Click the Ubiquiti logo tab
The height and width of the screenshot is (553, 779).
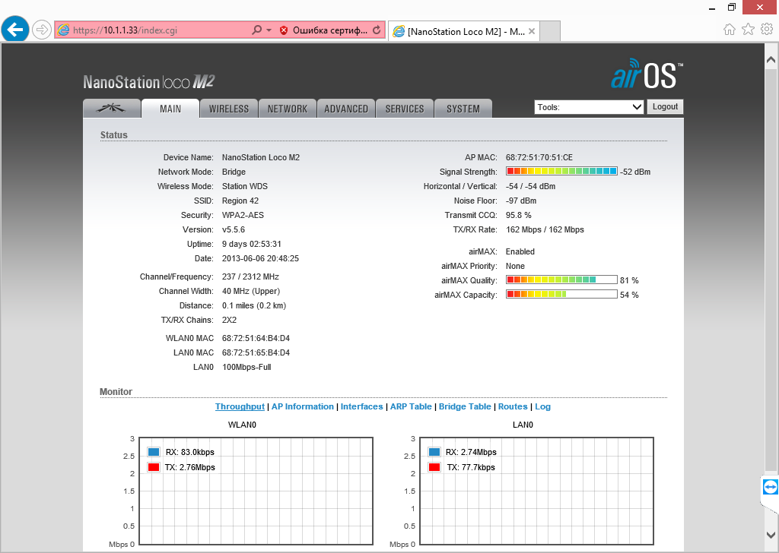click(x=112, y=109)
